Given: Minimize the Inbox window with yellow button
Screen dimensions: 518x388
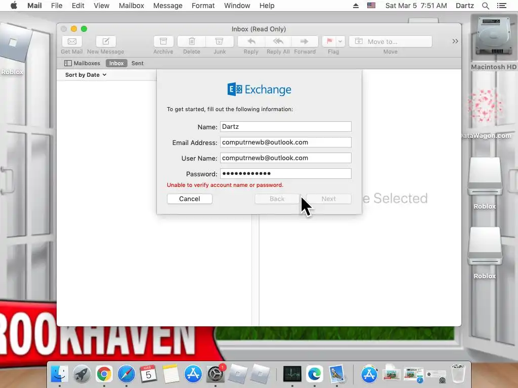Looking at the screenshot, I should (x=74, y=29).
